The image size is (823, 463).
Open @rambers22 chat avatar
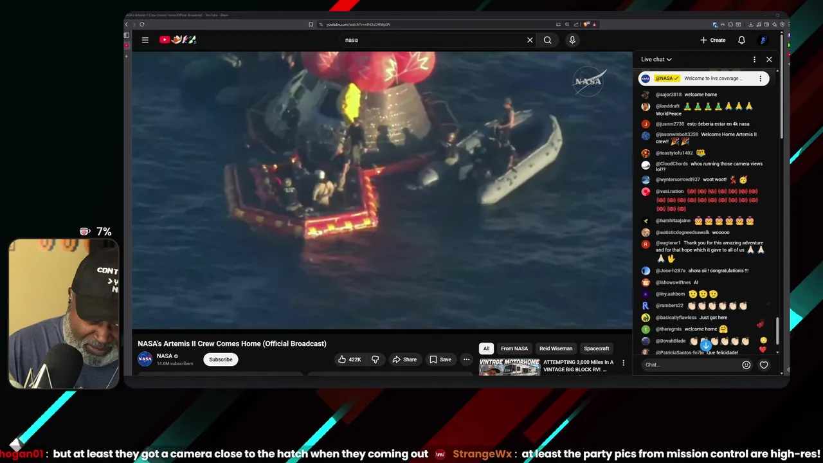[646, 306]
